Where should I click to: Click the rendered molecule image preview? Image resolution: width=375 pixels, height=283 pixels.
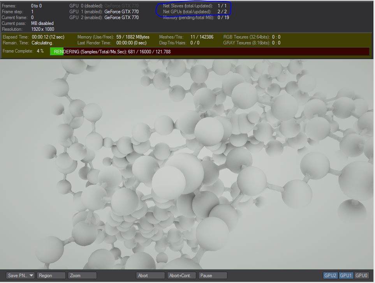click(x=187, y=164)
